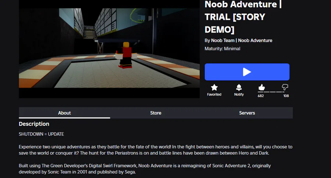Enable the Notify bell icon
Viewport: 331px width, 178px height.
239,87
